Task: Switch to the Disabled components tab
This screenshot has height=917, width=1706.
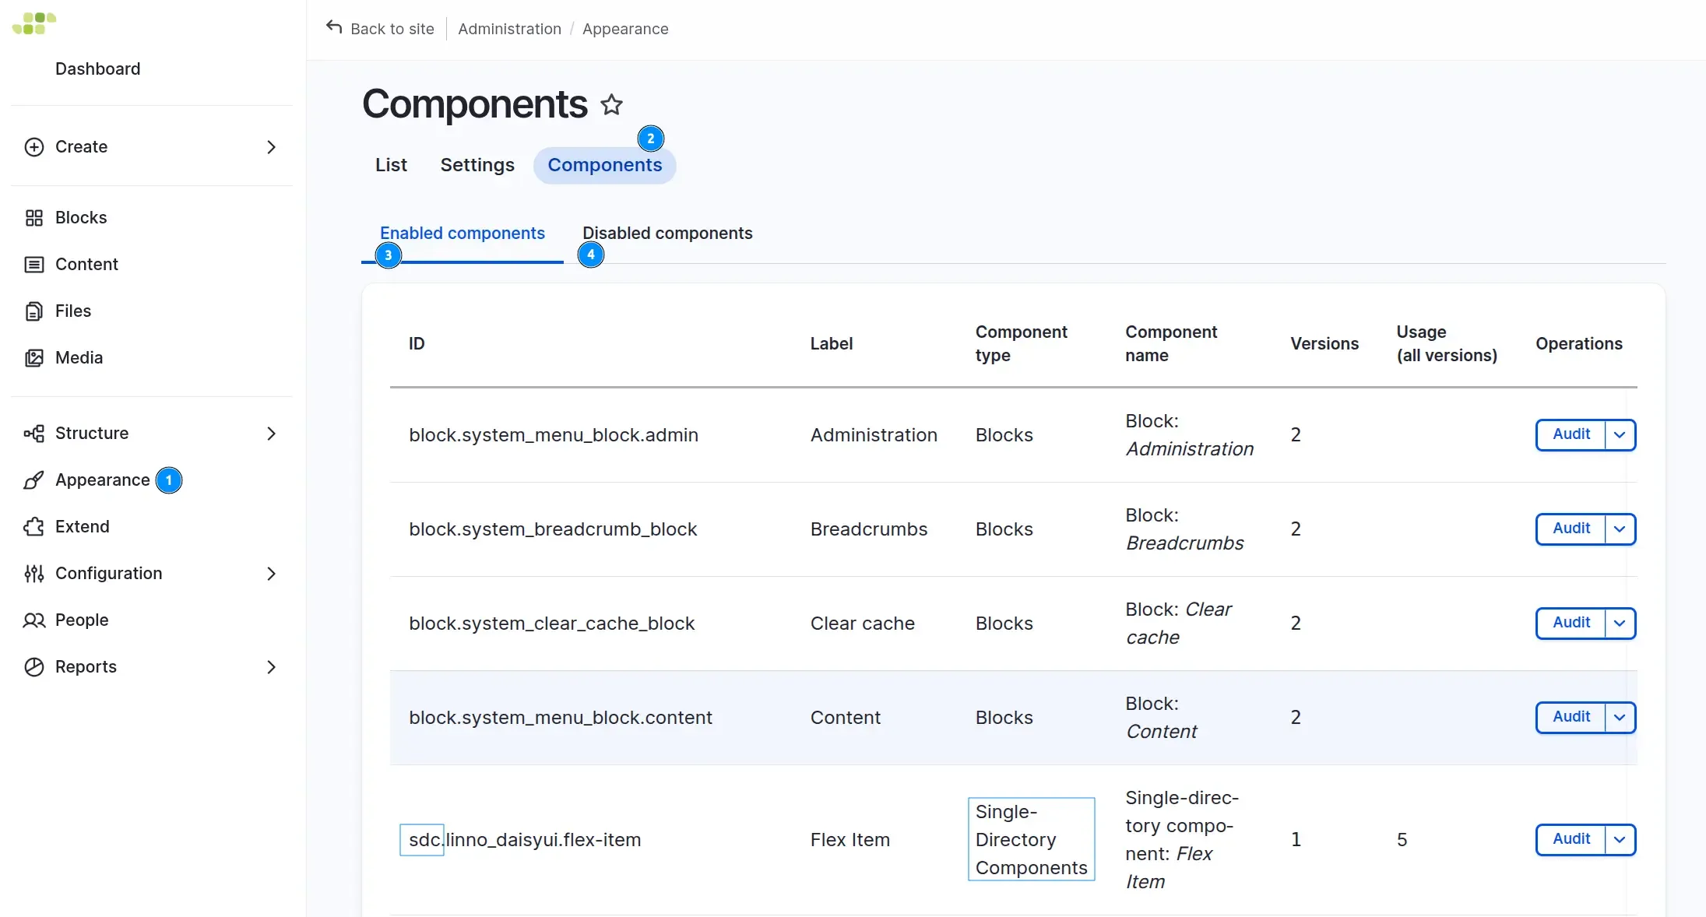Action: point(667,233)
